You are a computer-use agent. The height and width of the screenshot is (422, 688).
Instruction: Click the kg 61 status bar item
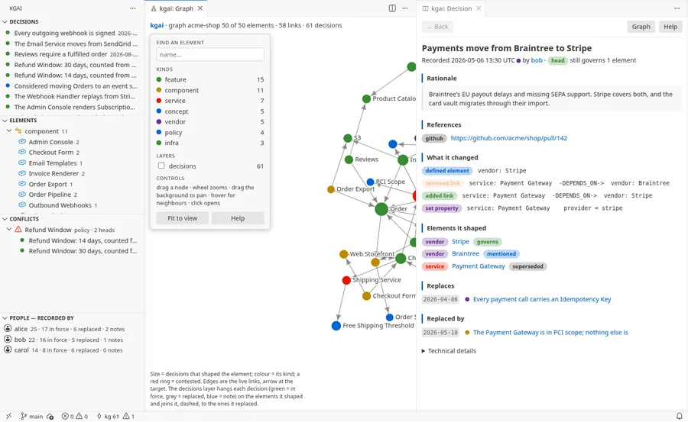tap(108, 417)
